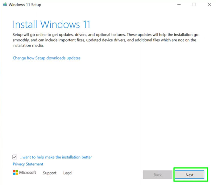The height and width of the screenshot is (185, 216).
Task: Click the Windows 11 Setup title text
Action: click(25, 5)
